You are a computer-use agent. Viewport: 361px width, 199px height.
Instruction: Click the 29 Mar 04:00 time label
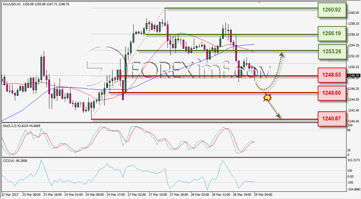coord(263,195)
